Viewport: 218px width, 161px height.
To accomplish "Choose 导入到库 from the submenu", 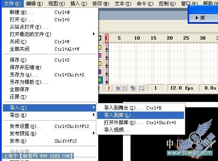I will coord(141,115).
